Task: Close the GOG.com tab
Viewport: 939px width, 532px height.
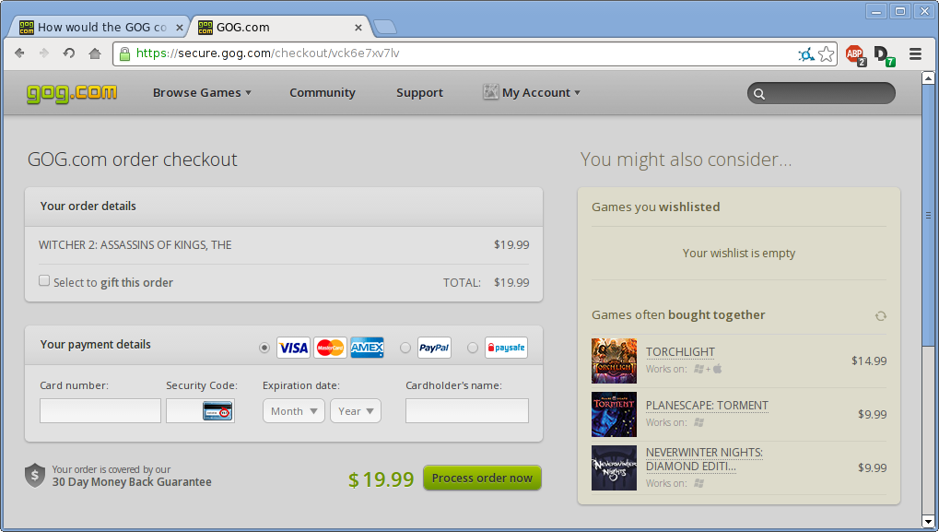Action: point(358,28)
